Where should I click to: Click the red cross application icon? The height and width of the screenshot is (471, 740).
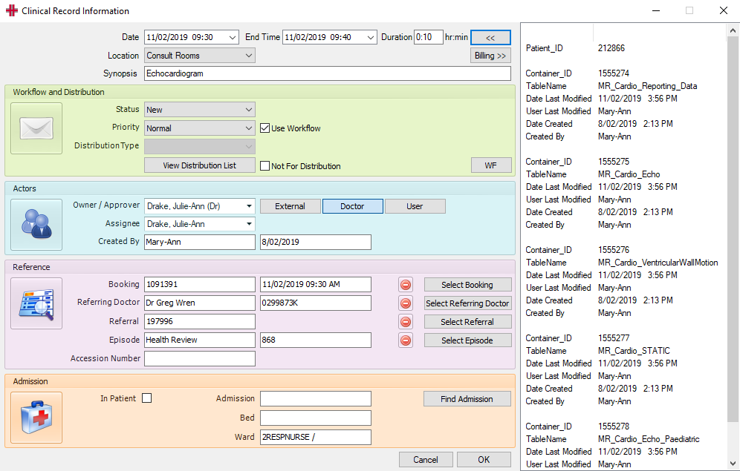[11, 10]
